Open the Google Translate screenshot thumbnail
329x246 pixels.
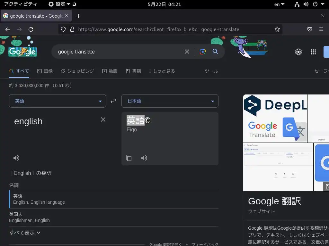pos(278,167)
